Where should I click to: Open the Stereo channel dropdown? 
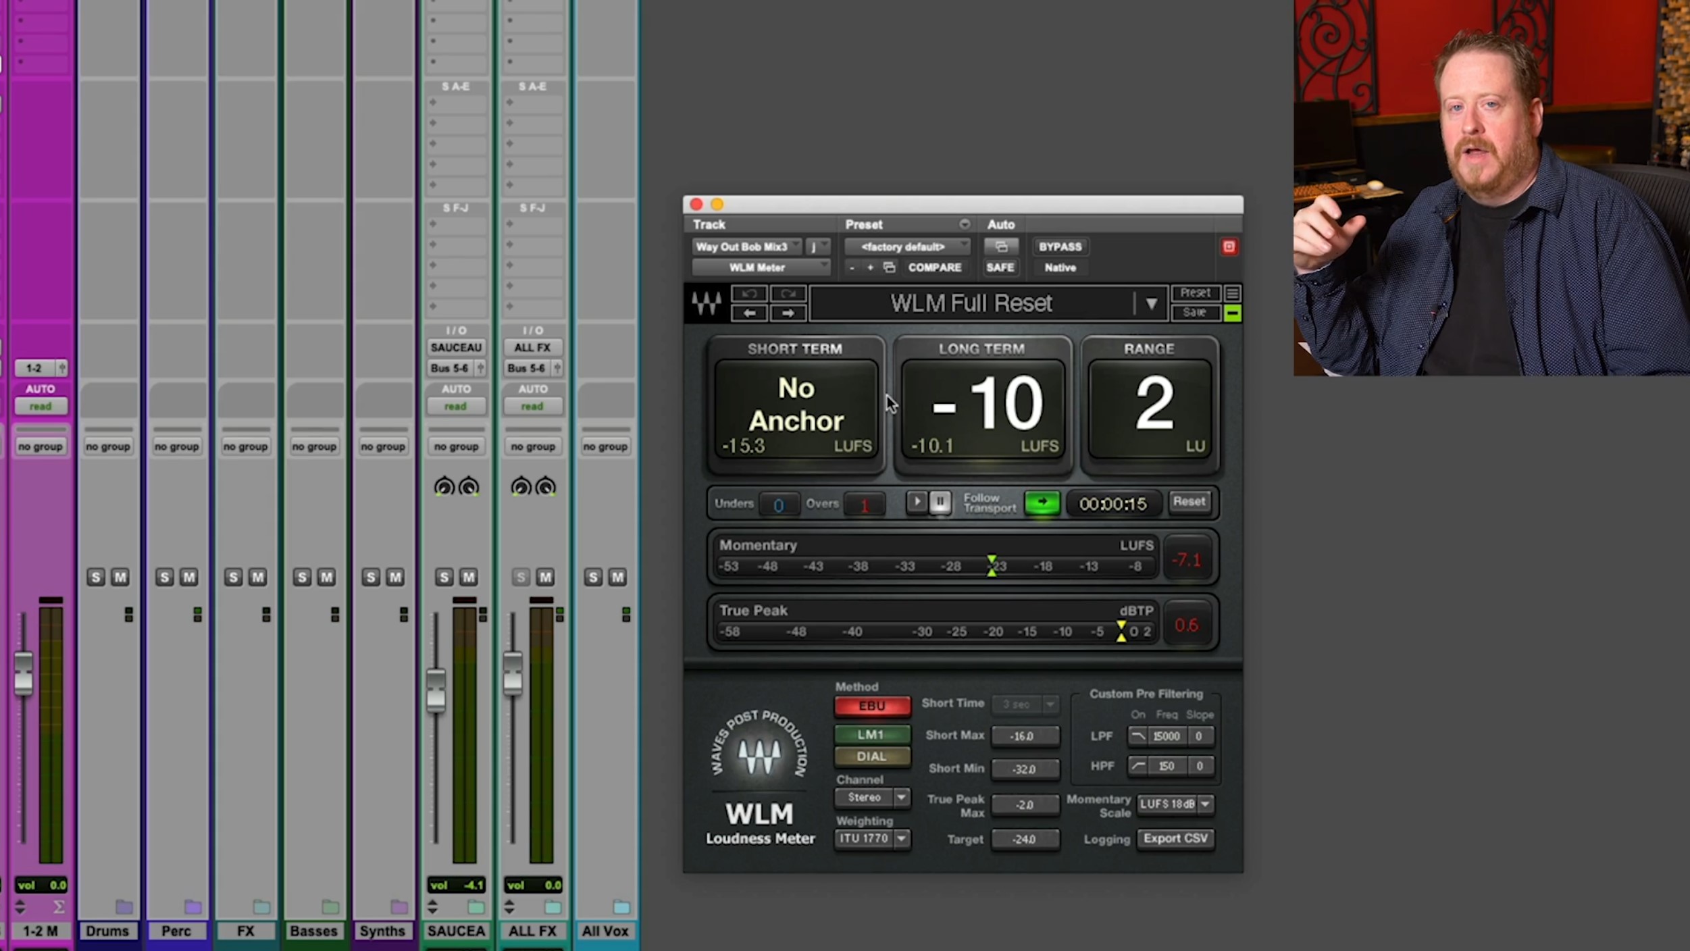pos(872,798)
